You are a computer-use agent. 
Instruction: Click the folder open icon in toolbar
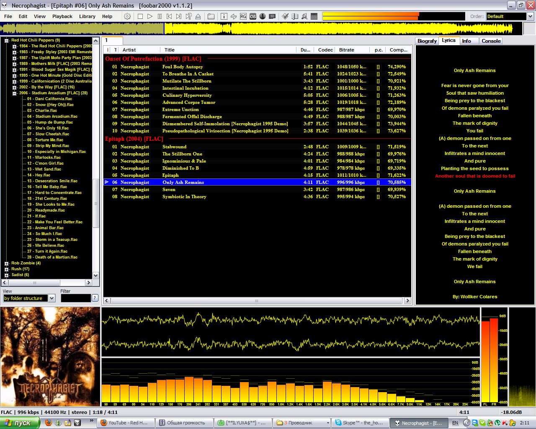(x=211, y=16)
